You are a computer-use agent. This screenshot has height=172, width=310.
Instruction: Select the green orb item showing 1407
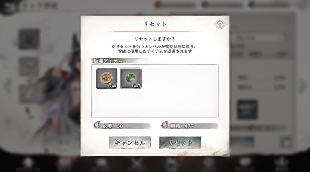coord(131,78)
